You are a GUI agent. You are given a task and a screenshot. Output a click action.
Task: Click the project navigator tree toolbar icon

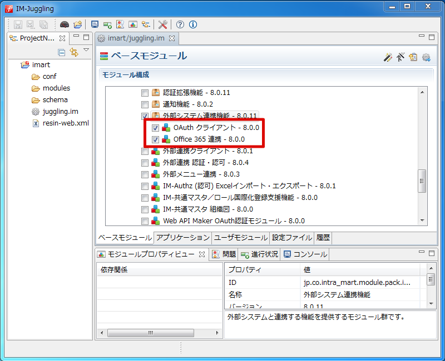(x=146, y=24)
